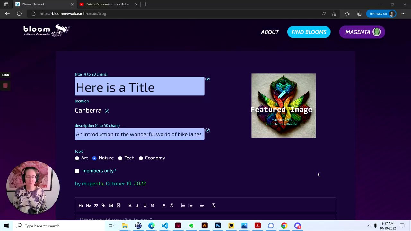Switch to the Bloom Network browser tab
The width and height of the screenshot is (411, 231).
point(44,4)
